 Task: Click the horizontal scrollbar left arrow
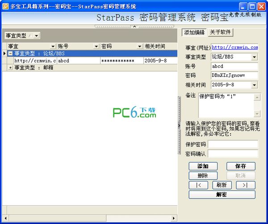coord(5,218)
